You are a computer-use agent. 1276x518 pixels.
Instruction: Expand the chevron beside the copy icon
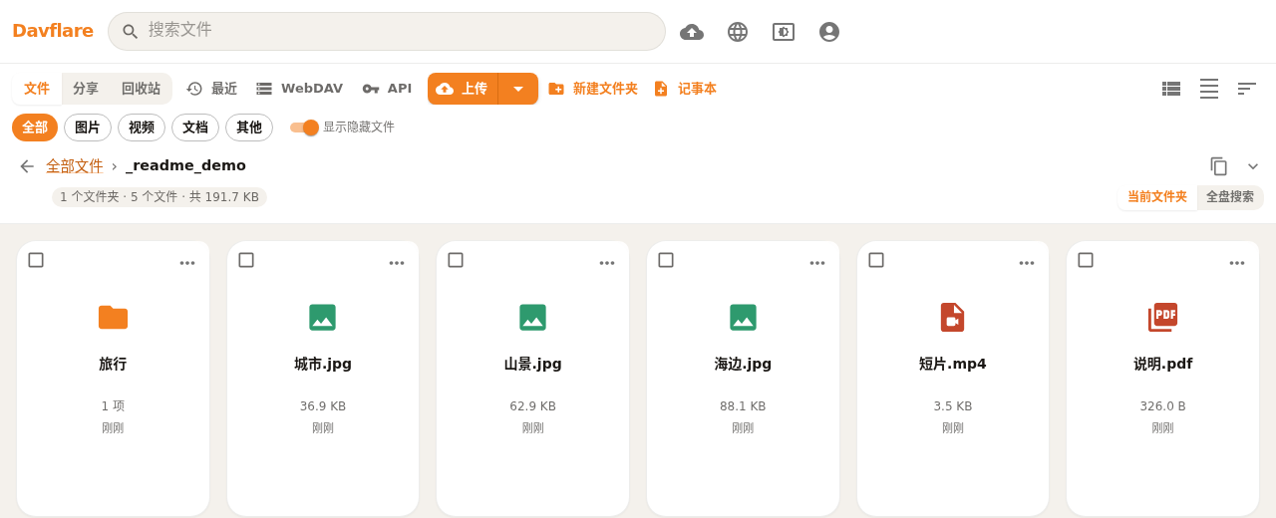coord(1253,166)
